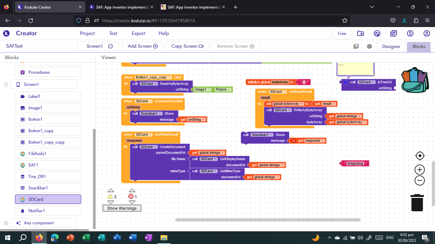Open the account profile icon
This screenshot has height=244, width=435.
[x=426, y=33]
